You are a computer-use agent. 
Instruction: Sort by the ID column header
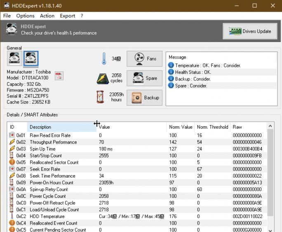click(x=17, y=127)
